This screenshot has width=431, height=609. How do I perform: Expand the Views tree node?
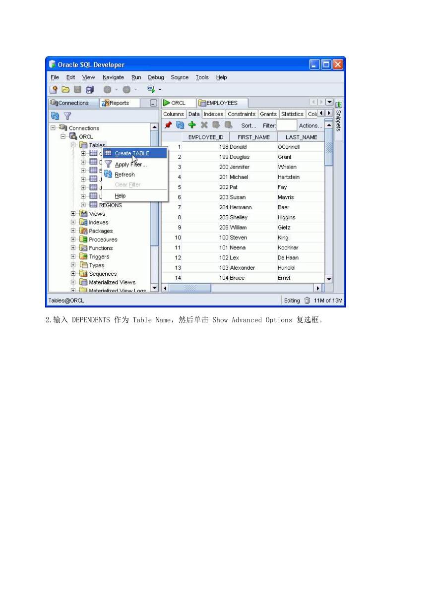[x=73, y=214]
